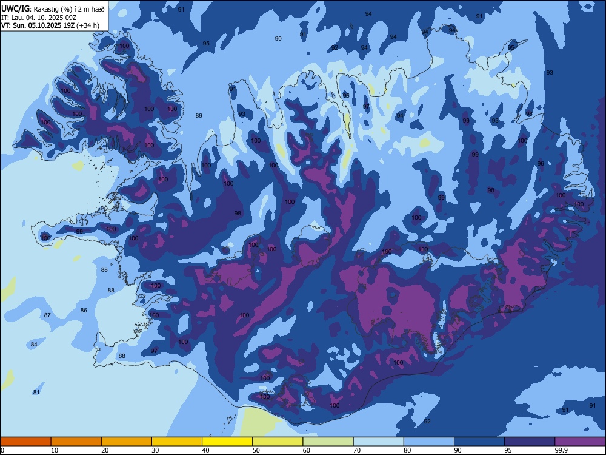This screenshot has height=455, width=606.
Task: Click the legend scale label 0
Action: (2, 450)
